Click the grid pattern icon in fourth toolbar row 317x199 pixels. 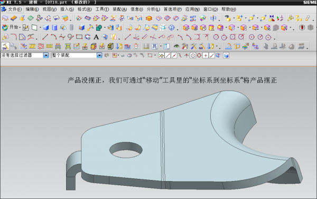tap(146, 47)
